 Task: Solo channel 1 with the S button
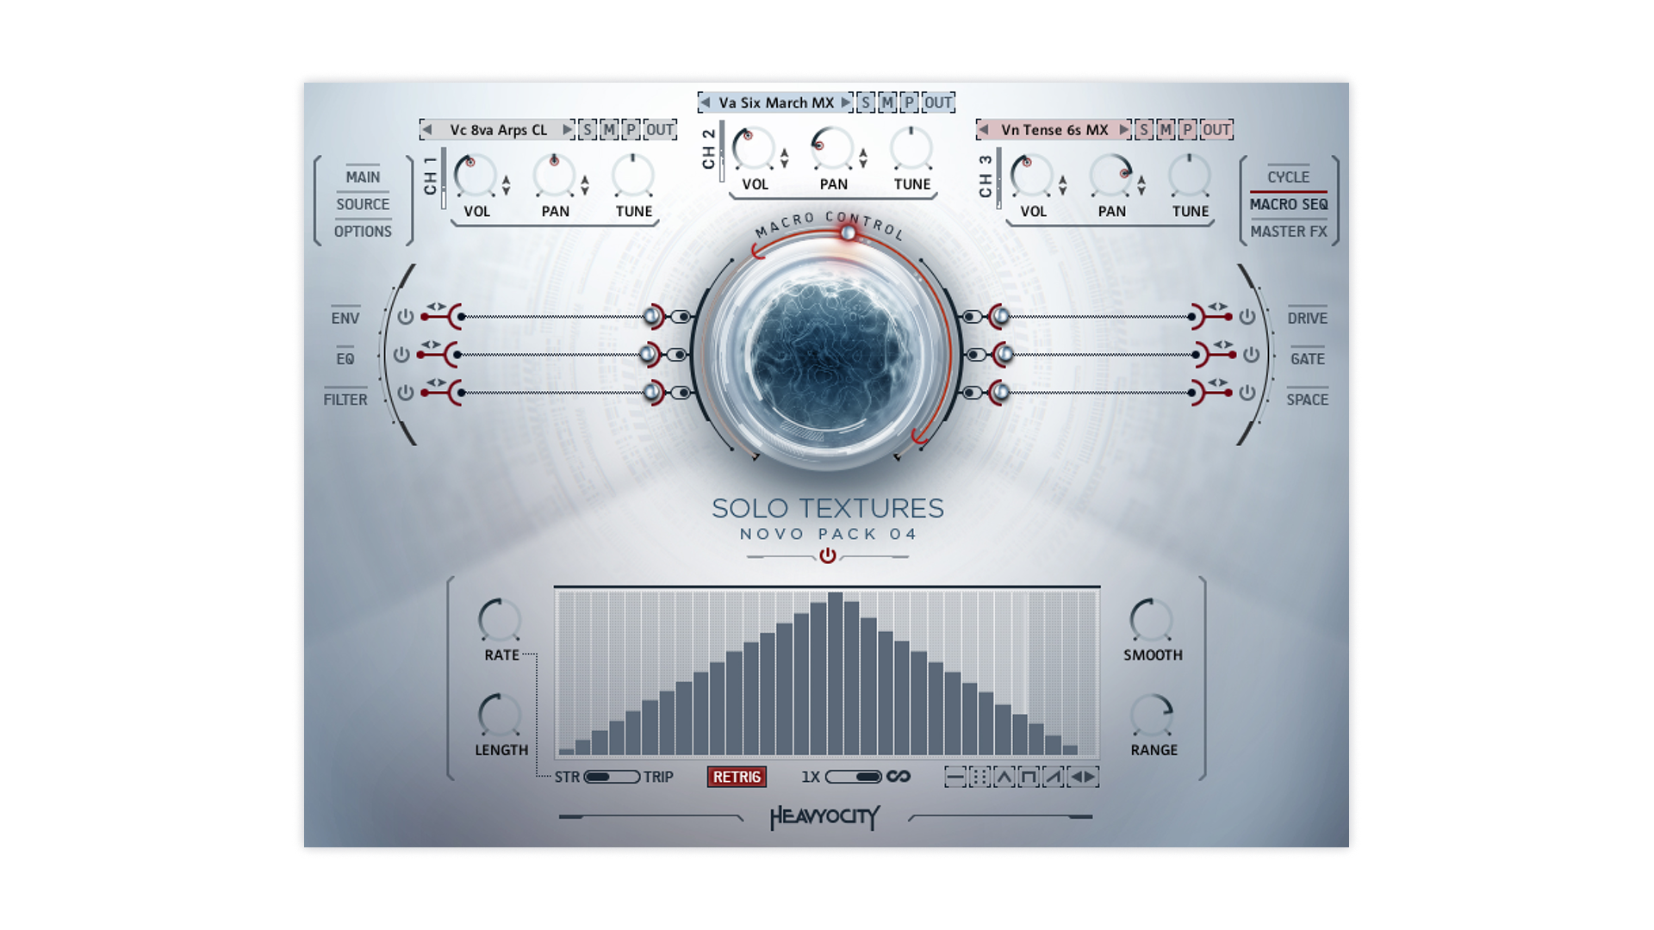[x=587, y=130]
